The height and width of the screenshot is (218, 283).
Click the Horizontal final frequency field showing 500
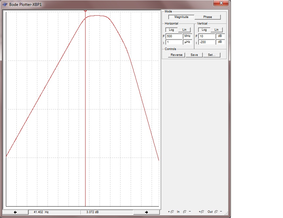pos(174,36)
